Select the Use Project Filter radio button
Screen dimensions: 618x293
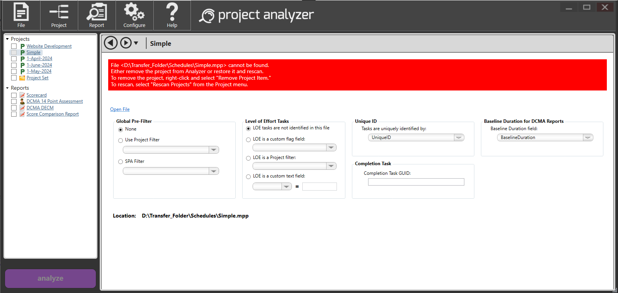pyautogui.click(x=121, y=141)
